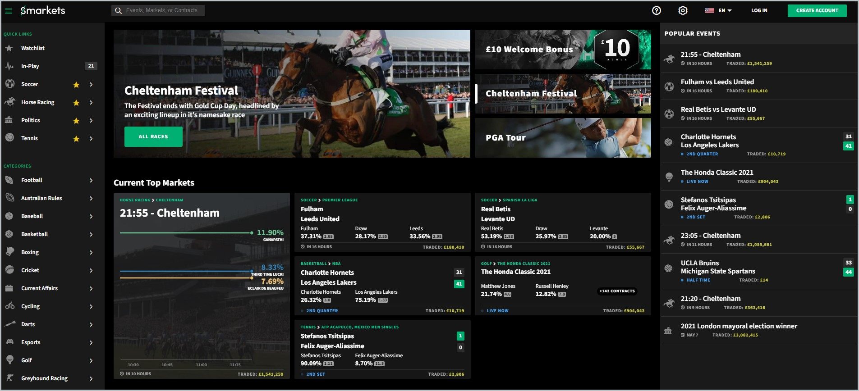This screenshot has height=391, width=859.
Task: Click horse icon beside 23:05 - Cheltenham
Action: click(669, 239)
